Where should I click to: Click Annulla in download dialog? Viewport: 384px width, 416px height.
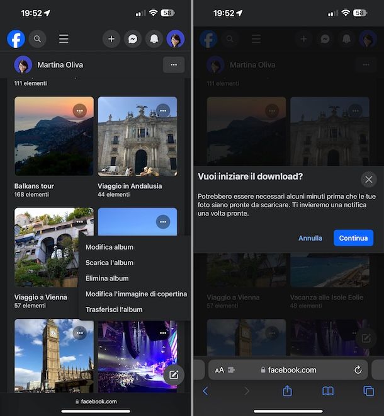[x=310, y=238]
